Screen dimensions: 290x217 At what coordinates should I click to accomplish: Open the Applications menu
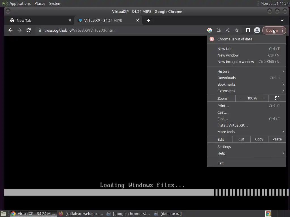[x=20, y=3]
